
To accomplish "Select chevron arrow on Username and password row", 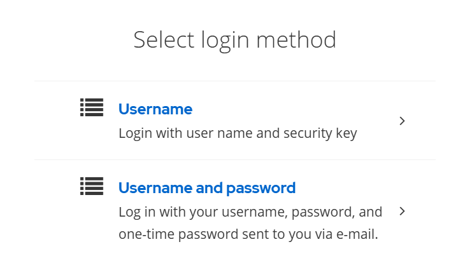I will click(x=402, y=212).
